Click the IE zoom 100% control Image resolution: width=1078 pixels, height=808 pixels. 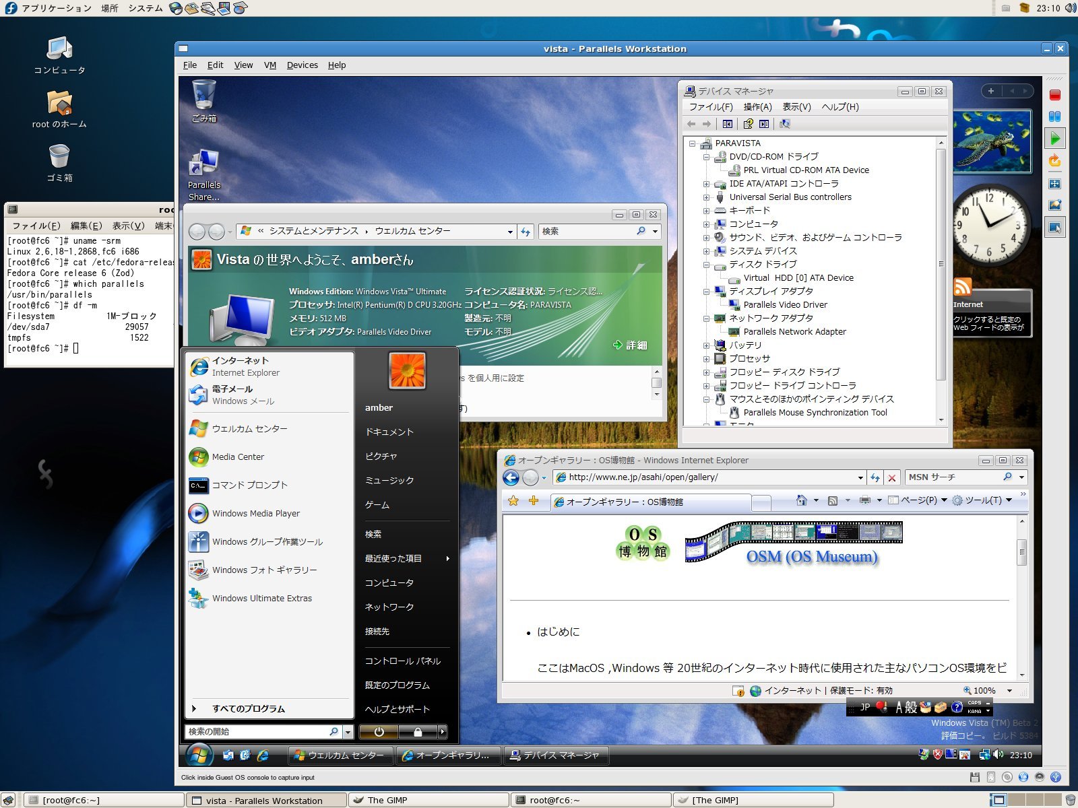click(988, 690)
